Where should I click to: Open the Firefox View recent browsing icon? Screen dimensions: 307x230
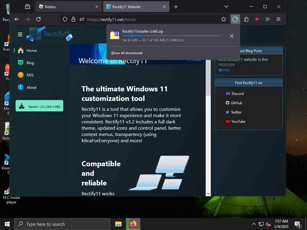(28, 7)
